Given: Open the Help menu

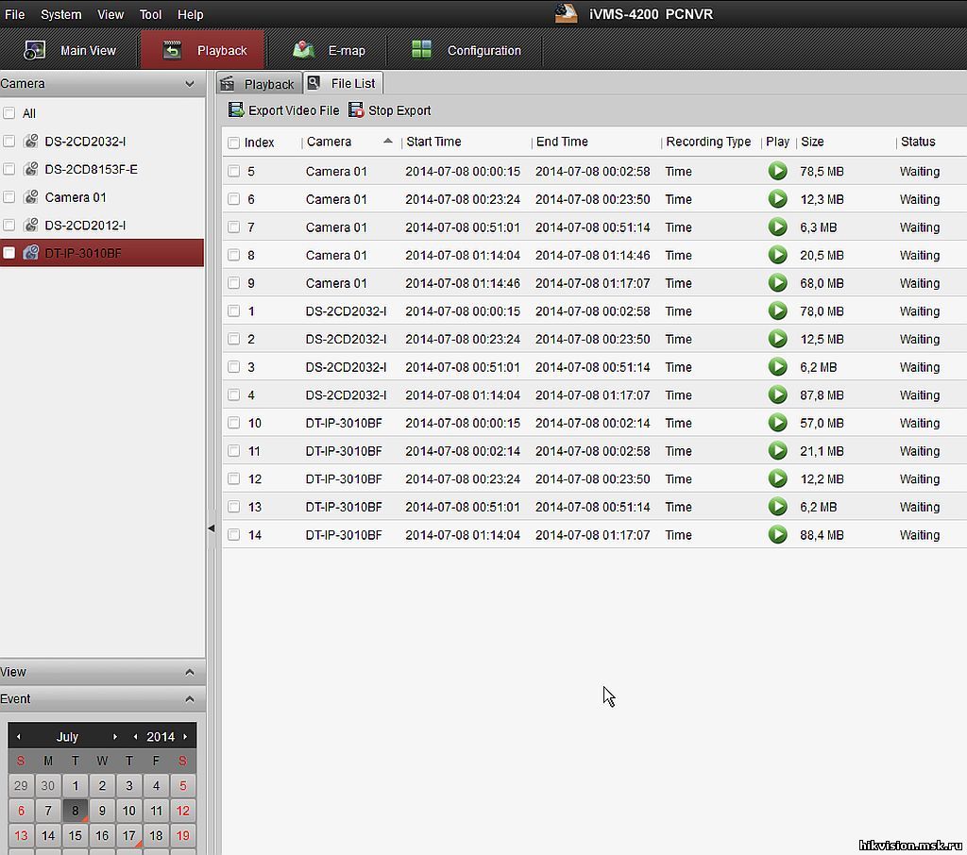Looking at the screenshot, I should pos(190,14).
